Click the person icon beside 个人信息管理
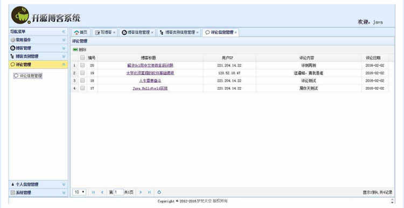The image size is (404, 208). click(12, 184)
